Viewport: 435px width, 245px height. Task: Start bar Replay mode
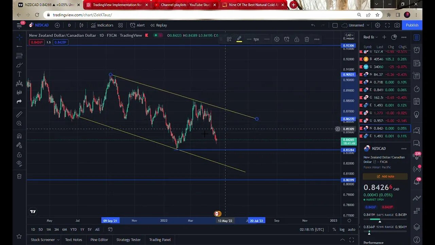pyautogui.click(x=158, y=25)
